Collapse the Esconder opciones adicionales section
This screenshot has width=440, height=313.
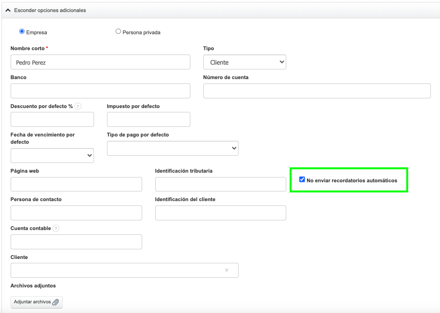tap(50, 10)
